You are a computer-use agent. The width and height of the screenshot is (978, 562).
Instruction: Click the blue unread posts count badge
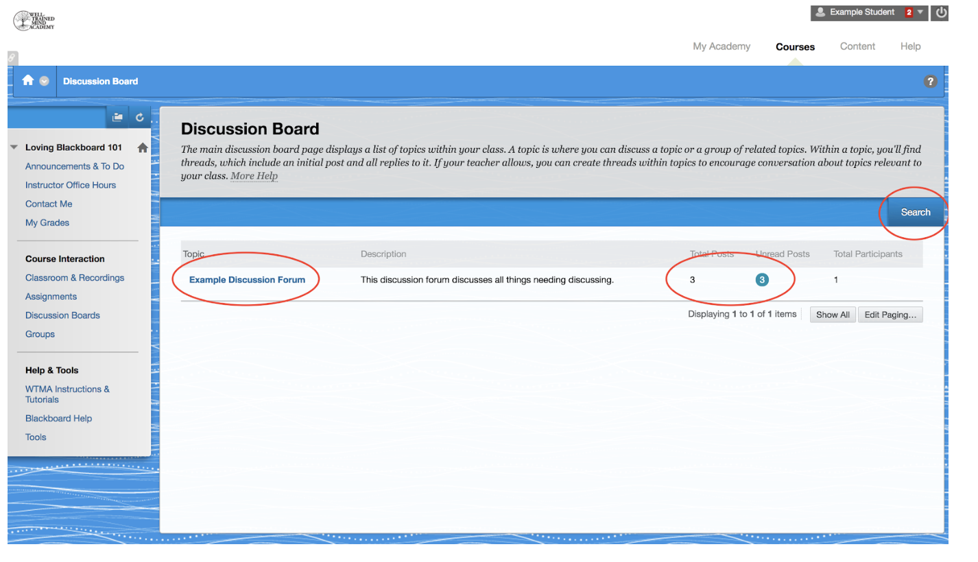[x=761, y=280]
